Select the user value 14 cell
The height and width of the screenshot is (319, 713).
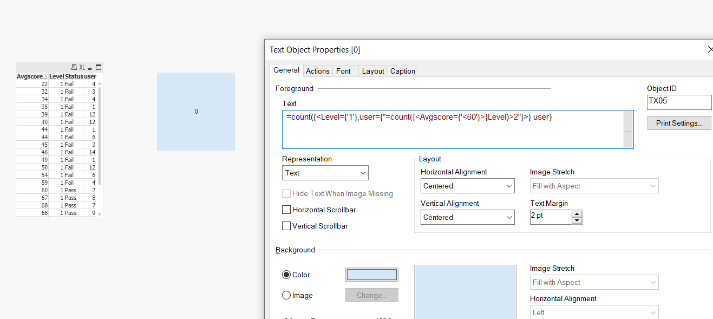(x=90, y=152)
